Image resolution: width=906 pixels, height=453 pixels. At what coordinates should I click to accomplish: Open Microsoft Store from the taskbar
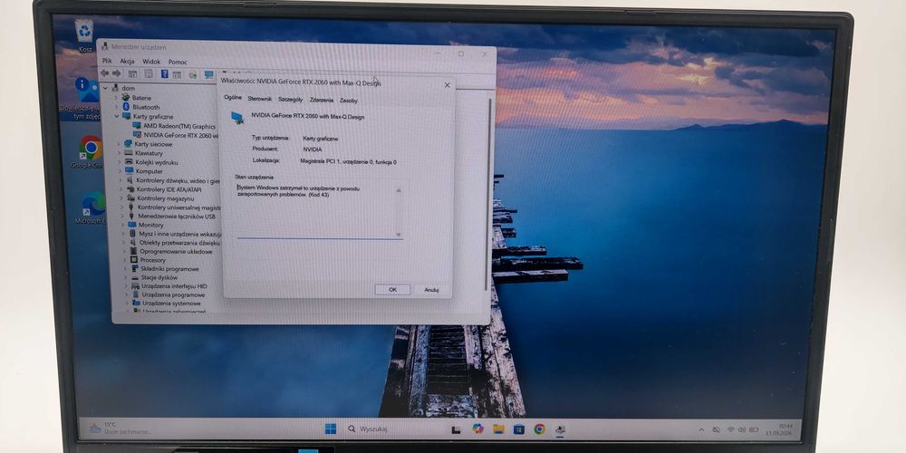click(519, 429)
